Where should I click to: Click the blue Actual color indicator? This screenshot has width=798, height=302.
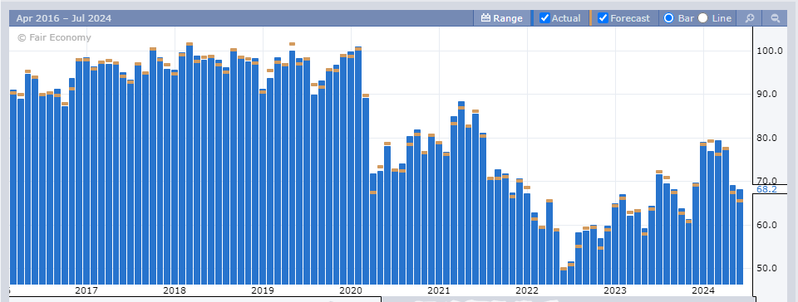532,18
